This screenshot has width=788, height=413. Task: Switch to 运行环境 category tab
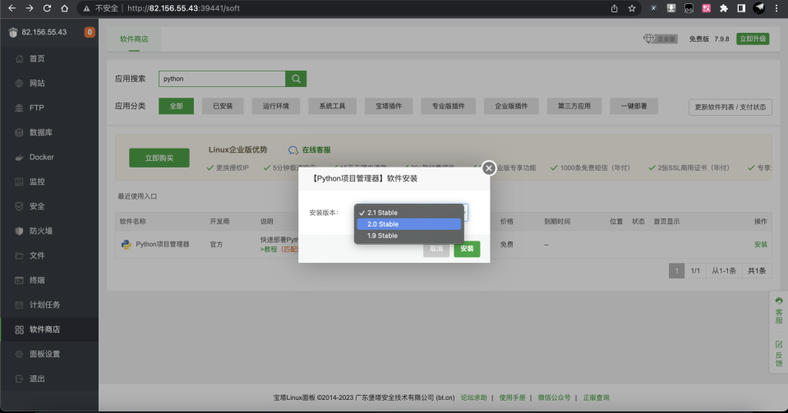(x=276, y=106)
